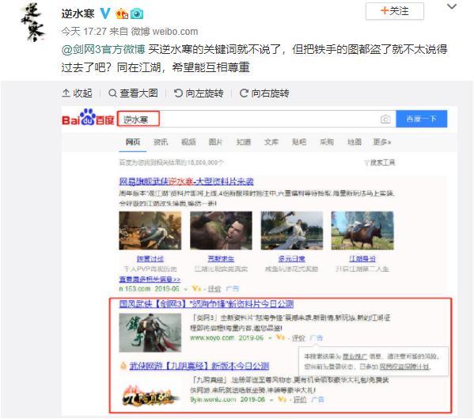Screen dimensions: 474x419
Task: Follow the account with +关注 button
Action: point(395,11)
